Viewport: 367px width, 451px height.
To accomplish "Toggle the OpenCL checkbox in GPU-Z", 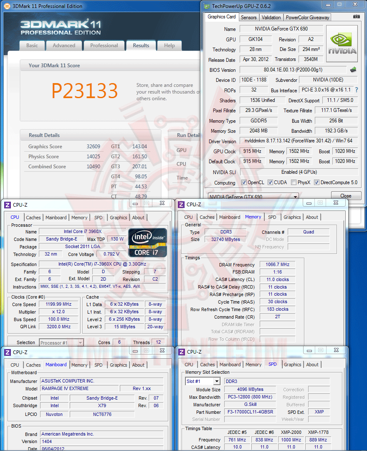I will click(x=244, y=182).
